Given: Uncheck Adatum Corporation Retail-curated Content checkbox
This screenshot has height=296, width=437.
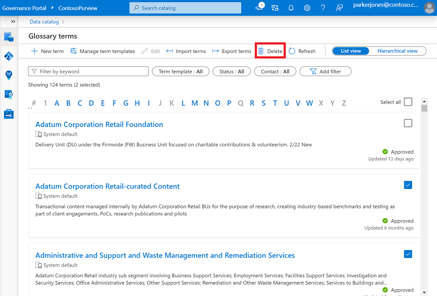Looking at the screenshot, I should click(x=408, y=185).
